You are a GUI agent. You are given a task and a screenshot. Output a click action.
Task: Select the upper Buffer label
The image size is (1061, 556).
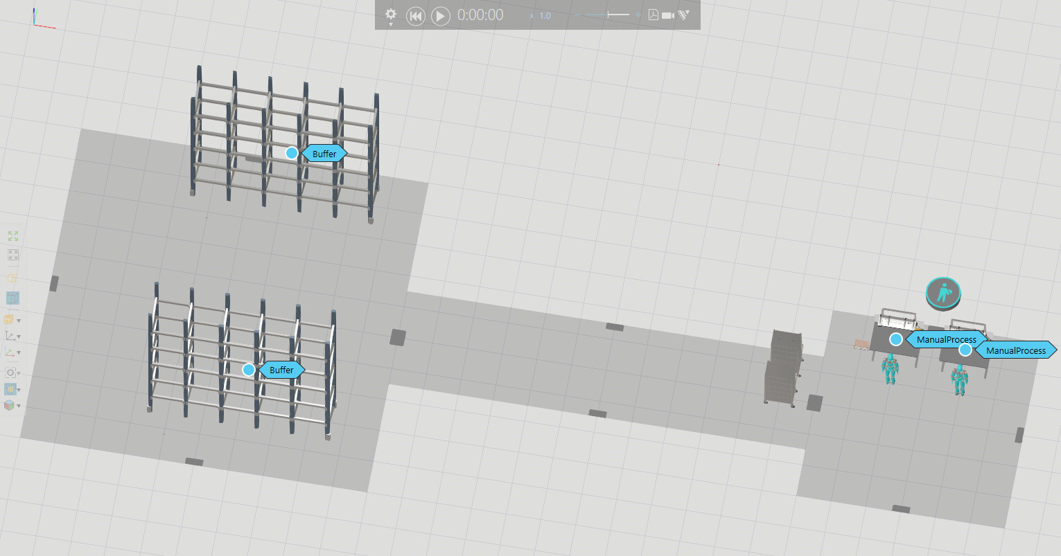click(x=324, y=154)
